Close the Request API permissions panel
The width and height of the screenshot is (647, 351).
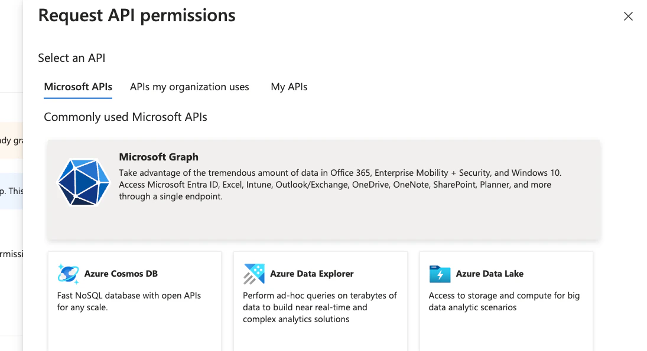(x=628, y=17)
